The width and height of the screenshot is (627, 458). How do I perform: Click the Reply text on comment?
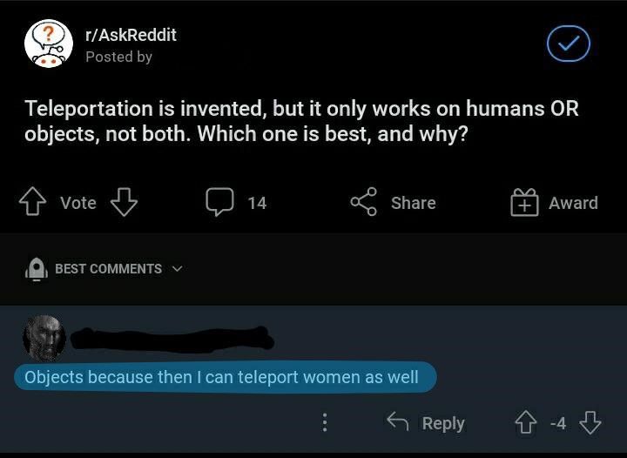[443, 423]
